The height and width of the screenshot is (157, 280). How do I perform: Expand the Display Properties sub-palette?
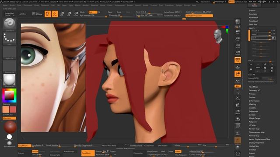pyautogui.click(x=256, y=143)
